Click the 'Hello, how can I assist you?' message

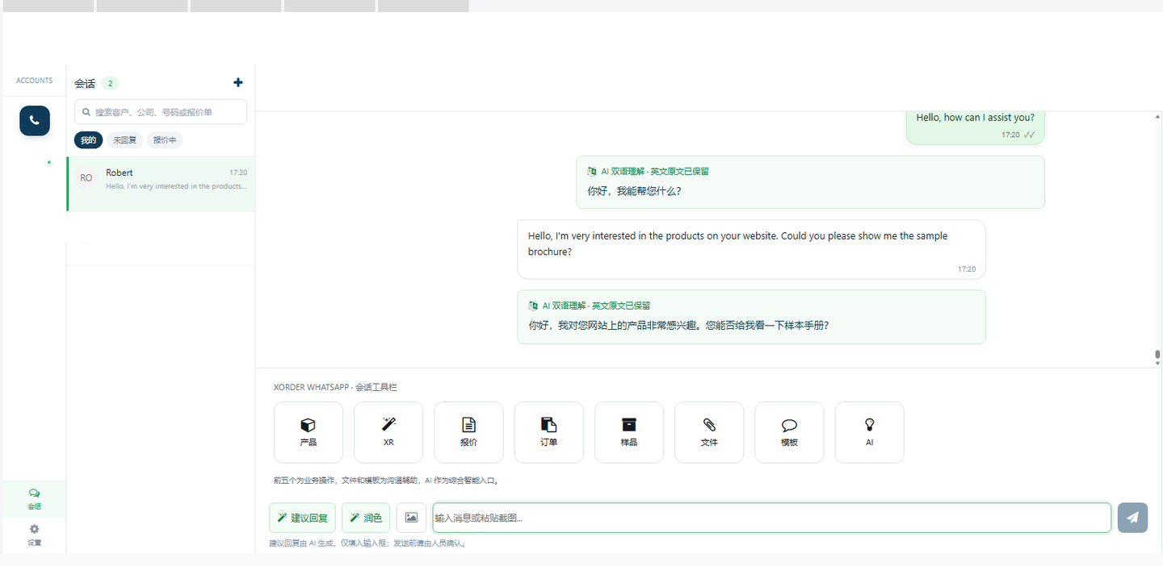975,118
